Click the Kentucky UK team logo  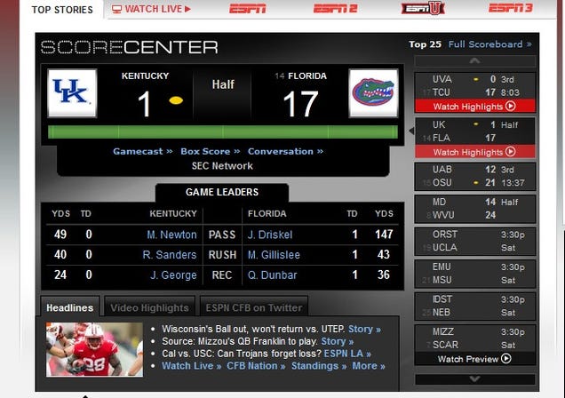[x=73, y=93]
